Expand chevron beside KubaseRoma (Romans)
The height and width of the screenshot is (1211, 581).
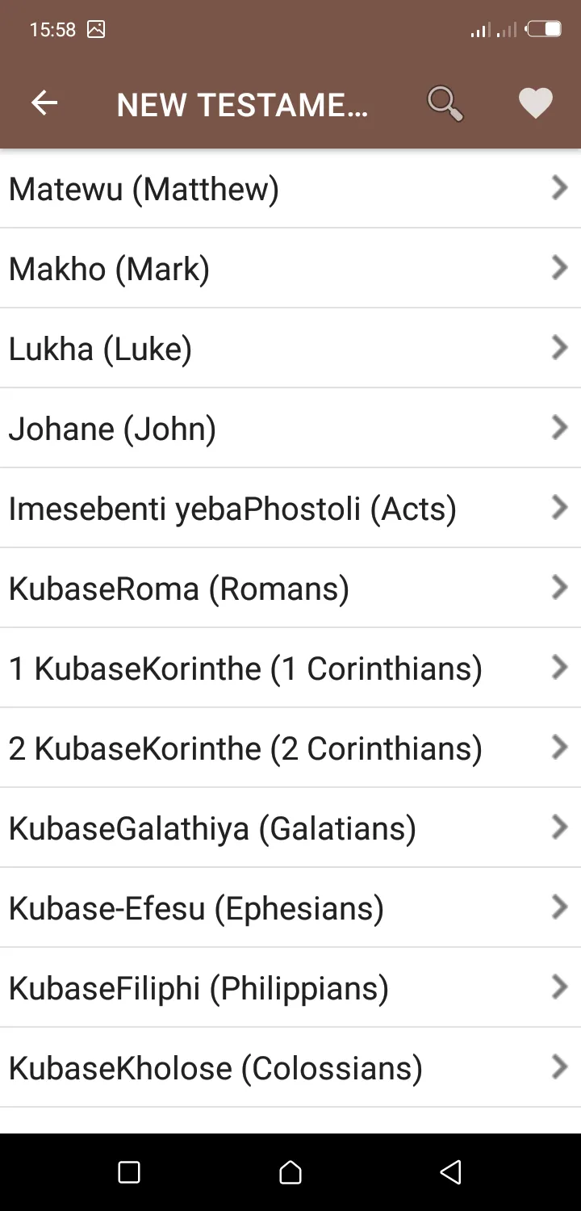click(559, 588)
